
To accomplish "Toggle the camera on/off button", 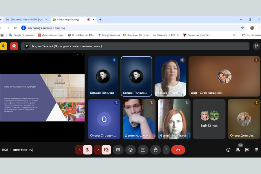I will [x=106, y=150].
